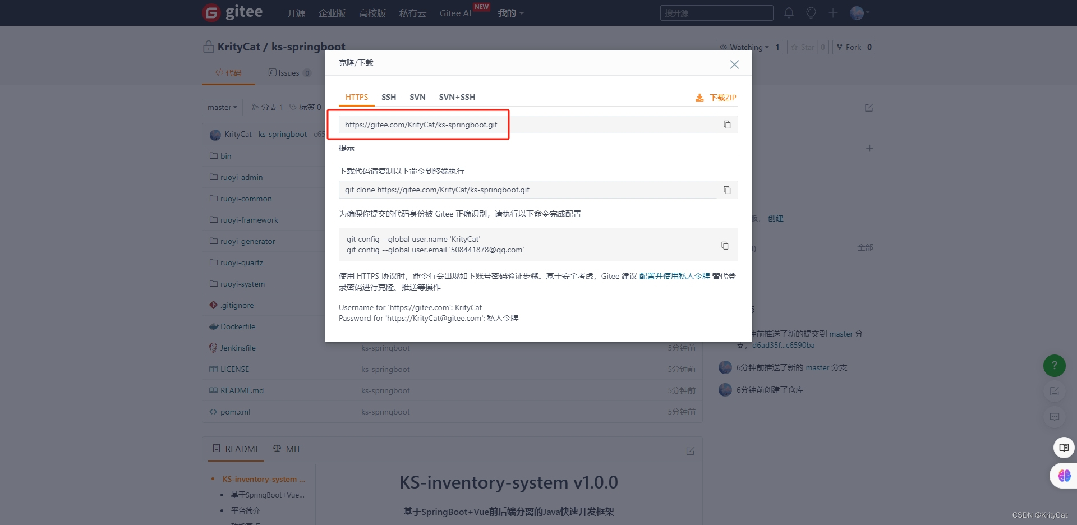Click the lightbulb icon in header

(x=811, y=13)
